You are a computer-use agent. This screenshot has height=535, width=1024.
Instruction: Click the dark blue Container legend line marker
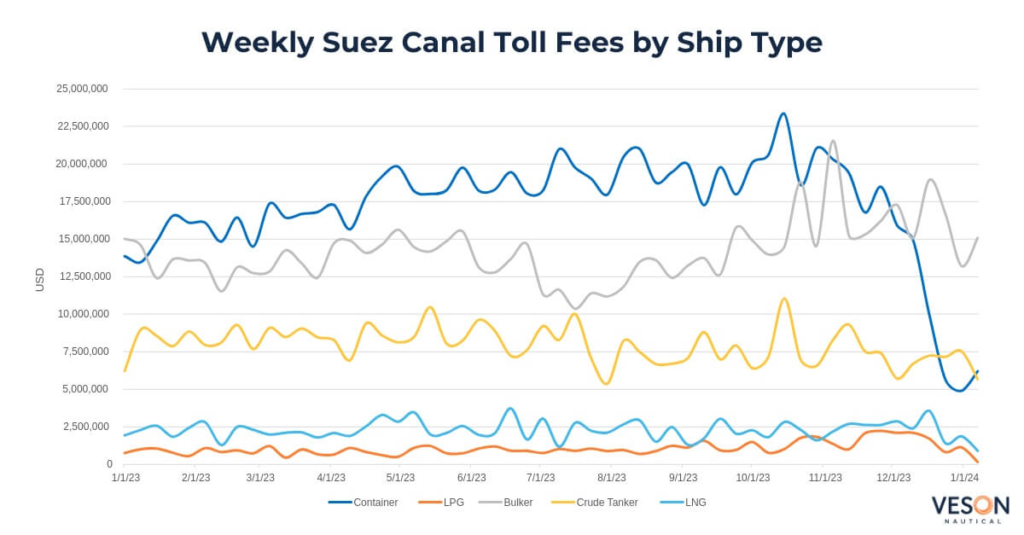click(x=340, y=503)
